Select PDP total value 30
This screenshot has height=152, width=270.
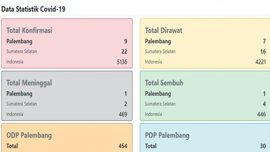point(263,146)
